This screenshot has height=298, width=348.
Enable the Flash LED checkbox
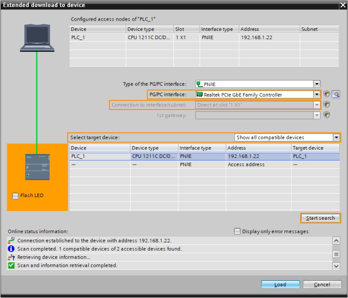point(15,196)
